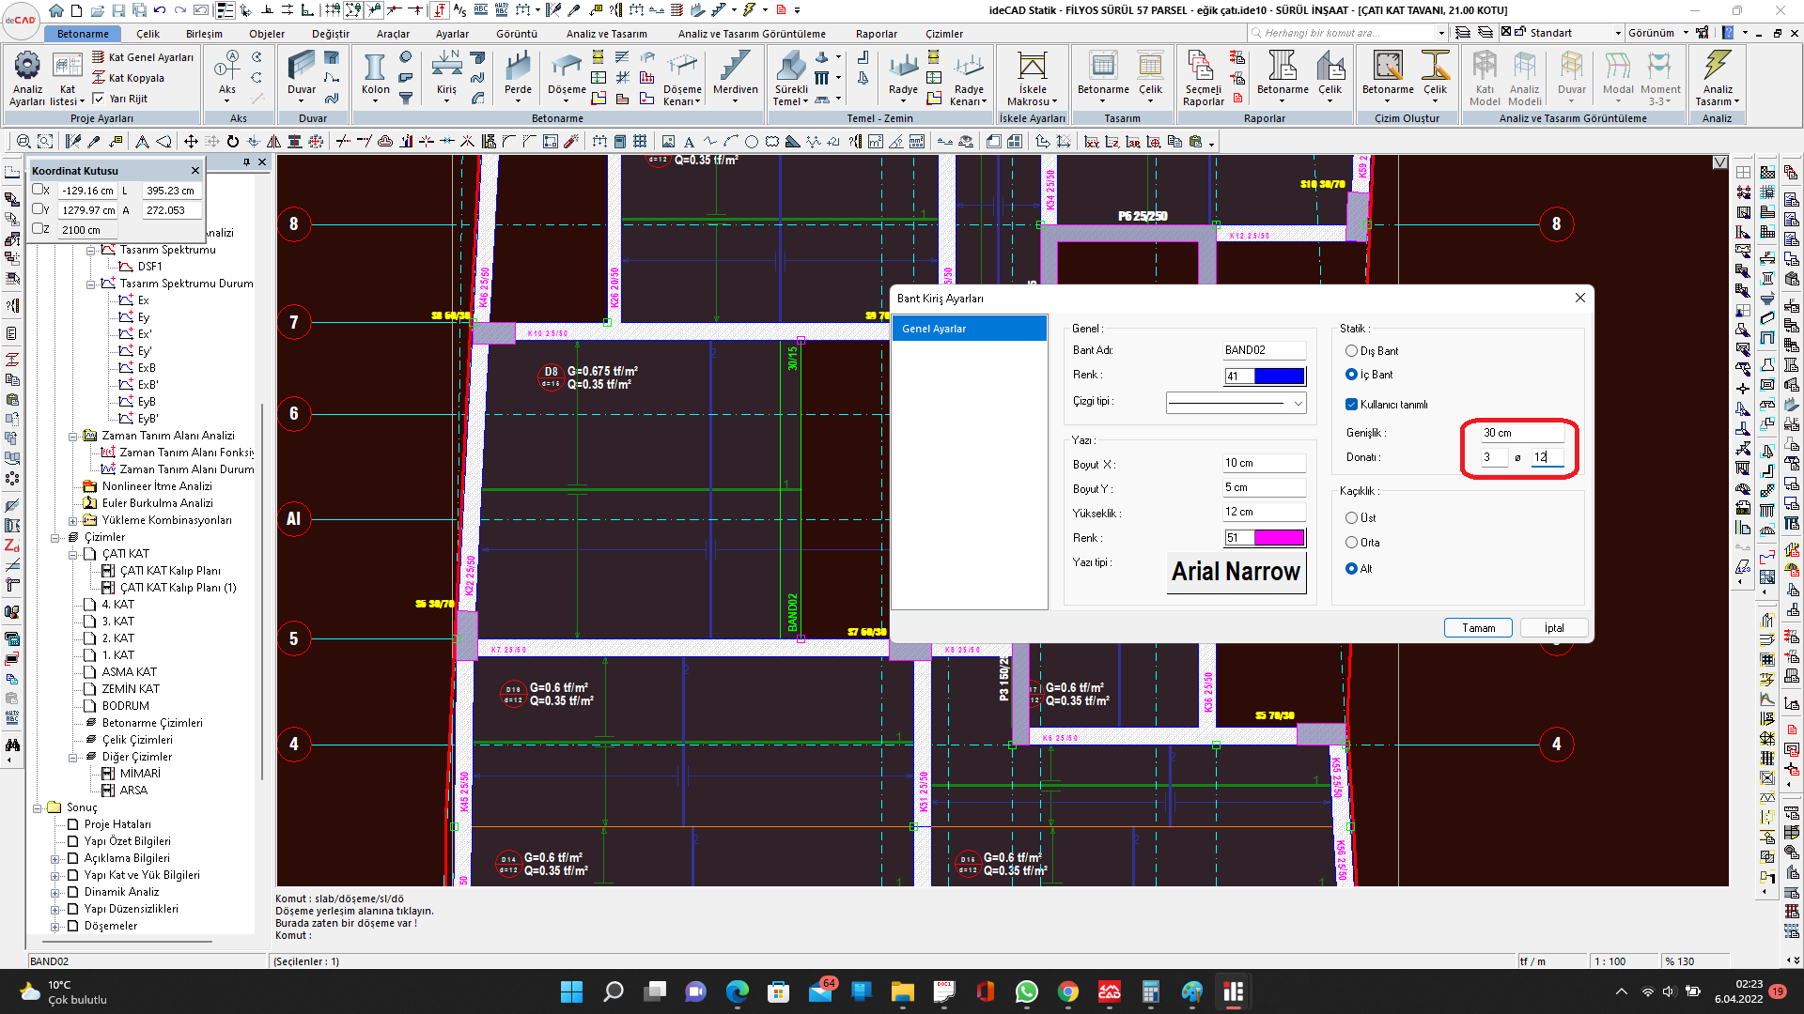Open ÇATI KAT Kalıp Planı drawing
1804x1014 pixels.
[170, 571]
